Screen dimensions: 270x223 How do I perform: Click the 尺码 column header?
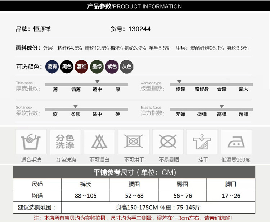click(x=37, y=184)
